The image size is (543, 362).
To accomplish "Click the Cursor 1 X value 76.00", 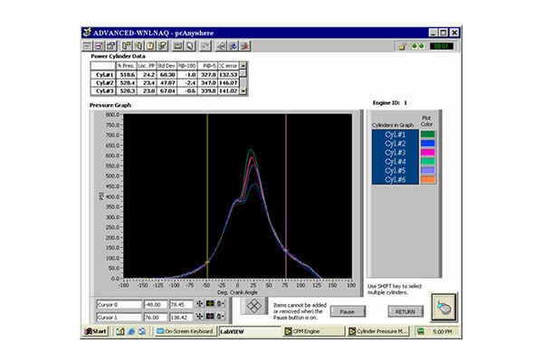I will pos(156,317).
